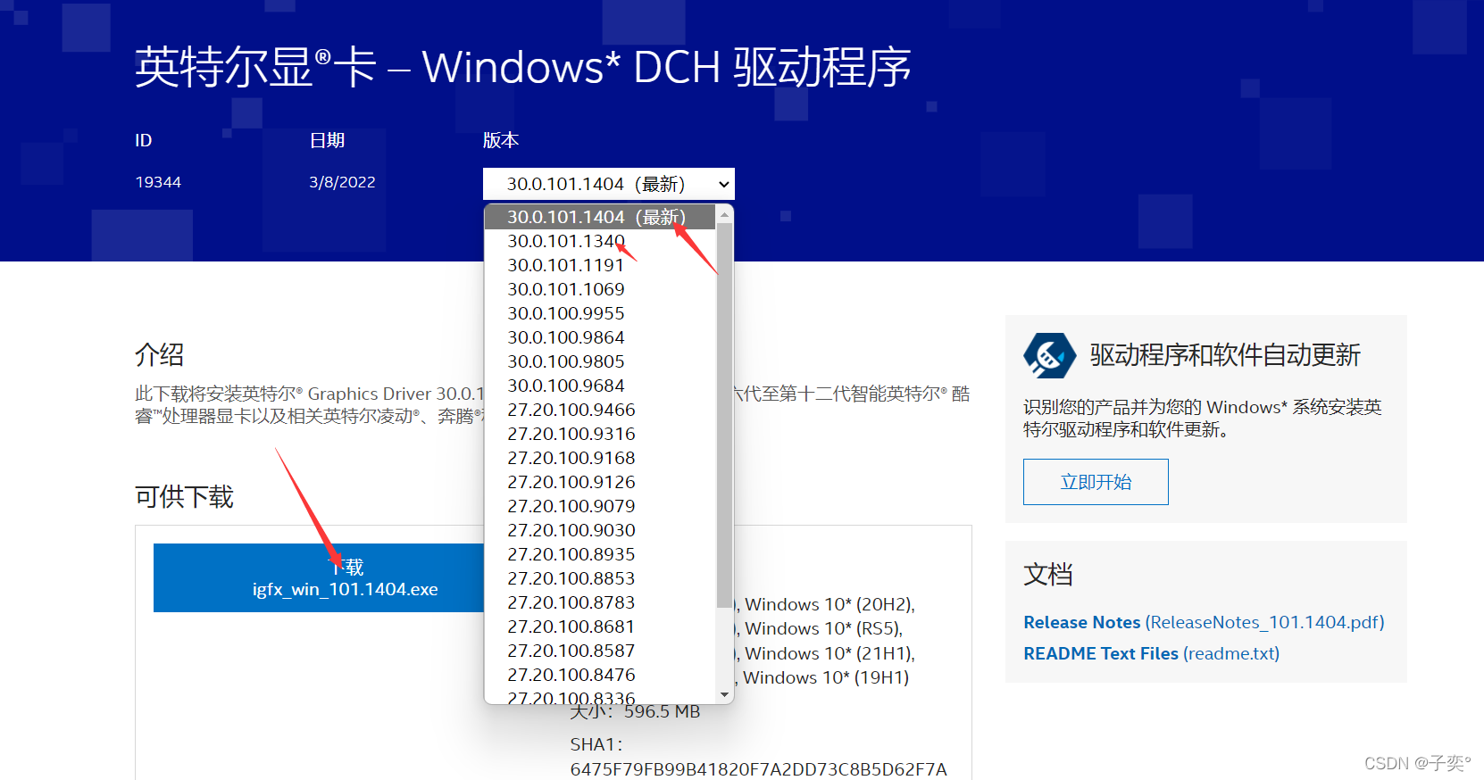Choose version 30.0.100.9805
The width and height of the screenshot is (1484, 780).
click(600, 361)
